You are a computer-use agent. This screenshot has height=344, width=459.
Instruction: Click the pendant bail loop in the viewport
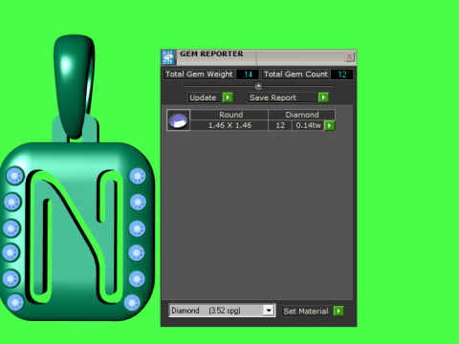coord(75,86)
